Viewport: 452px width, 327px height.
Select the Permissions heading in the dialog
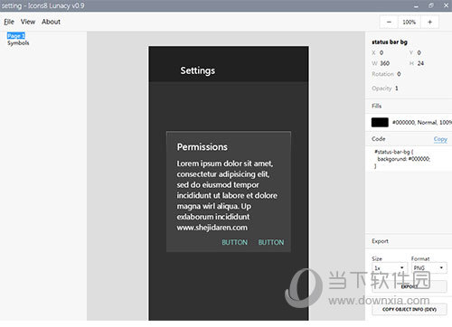click(202, 147)
